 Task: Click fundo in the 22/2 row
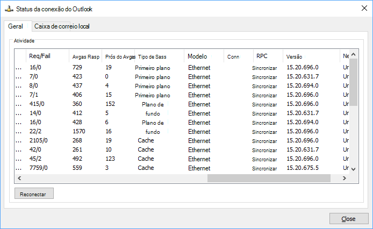tap(153, 132)
